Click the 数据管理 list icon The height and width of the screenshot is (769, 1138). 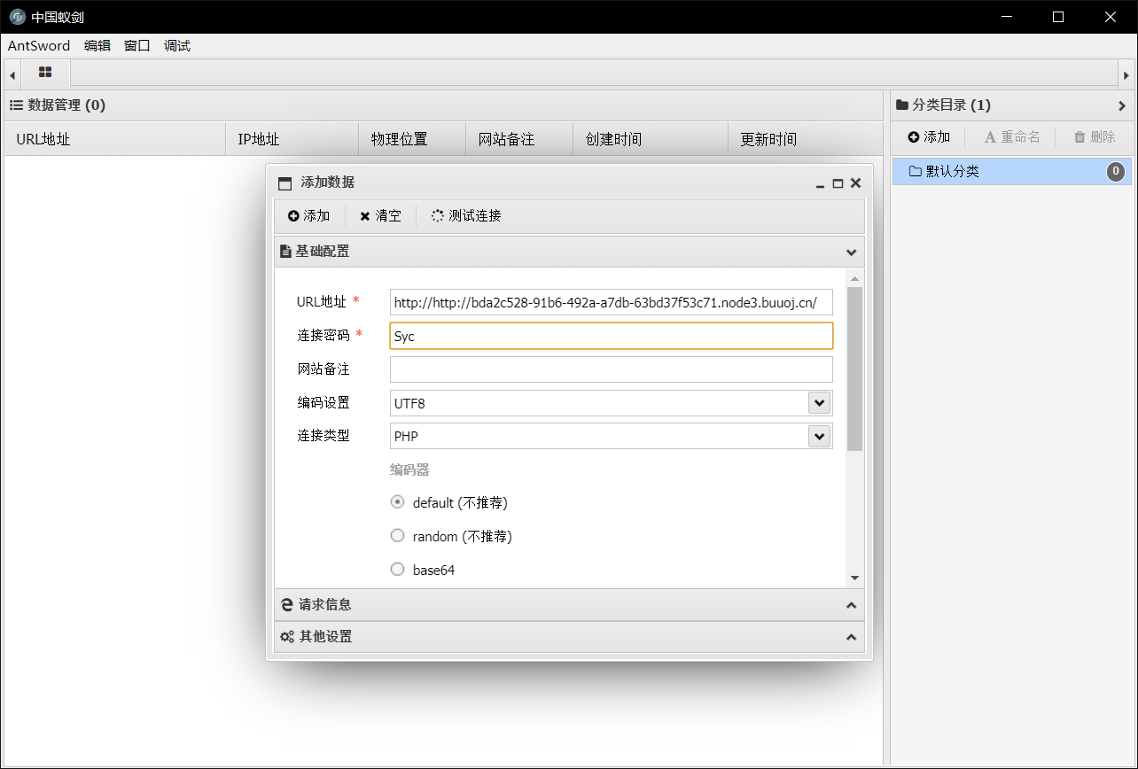(16, 105)
